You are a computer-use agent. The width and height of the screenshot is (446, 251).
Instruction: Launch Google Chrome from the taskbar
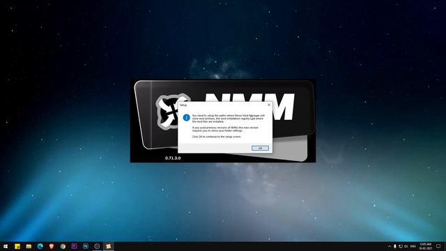(x=63, y=246)
